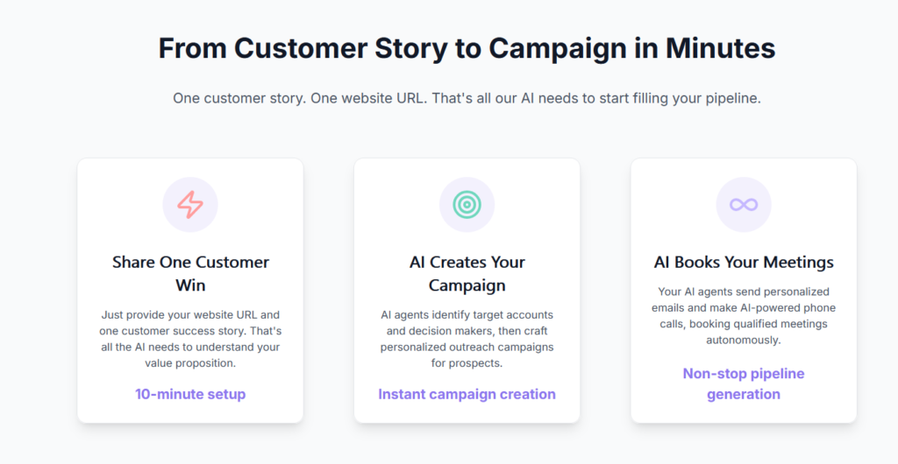This screenshot has height=464, width=898.
Task: Select the middle card's blank left margin
Action: [x=363, y=289]
